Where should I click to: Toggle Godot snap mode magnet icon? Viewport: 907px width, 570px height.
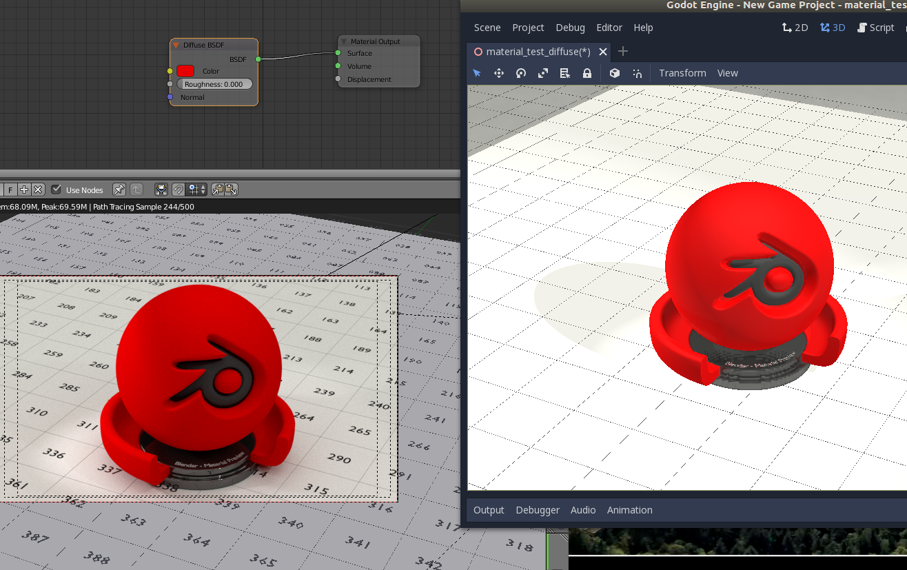coord(637,73)
